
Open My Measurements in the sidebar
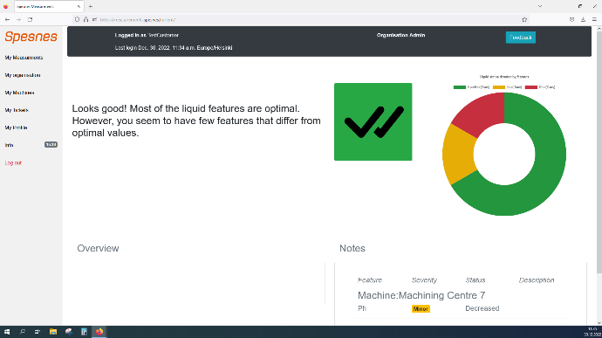[24, 58]
